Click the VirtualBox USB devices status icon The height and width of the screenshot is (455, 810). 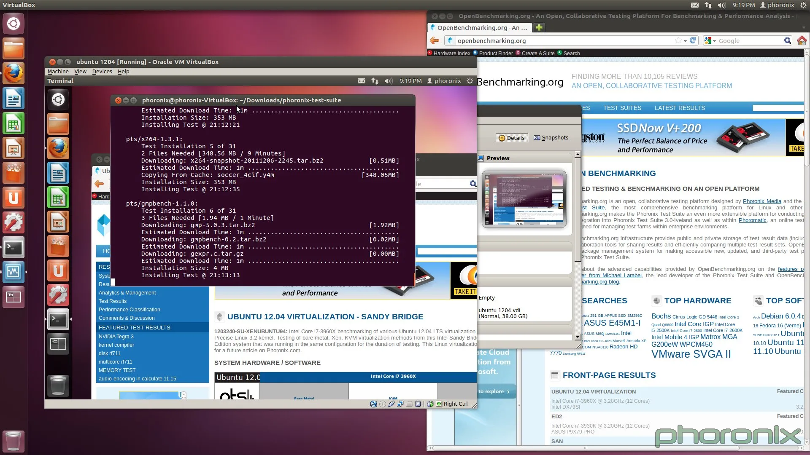point(391,404)
